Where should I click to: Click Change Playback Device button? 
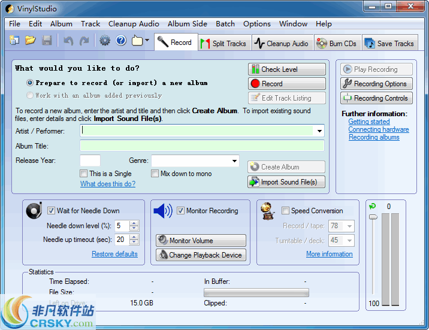click(x=201, y=255)
